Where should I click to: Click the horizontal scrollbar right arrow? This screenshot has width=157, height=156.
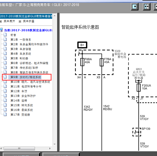pyautogui.click(x=50, y=148)
